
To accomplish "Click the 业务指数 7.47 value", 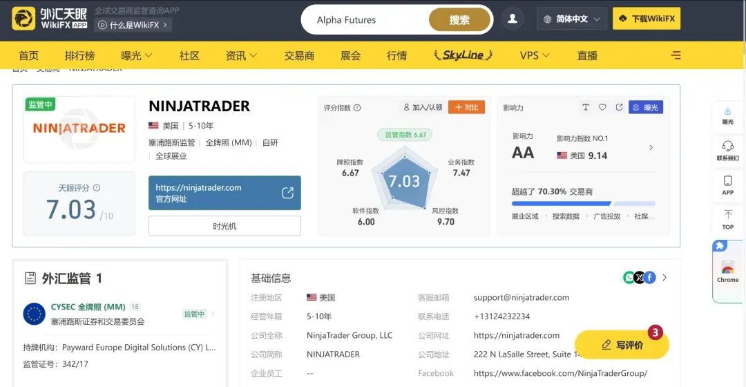I will (x=461, y=173).
